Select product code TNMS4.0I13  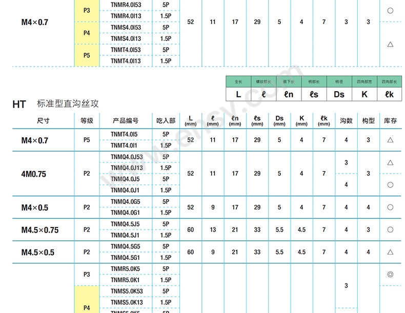(x=126, y=38)
